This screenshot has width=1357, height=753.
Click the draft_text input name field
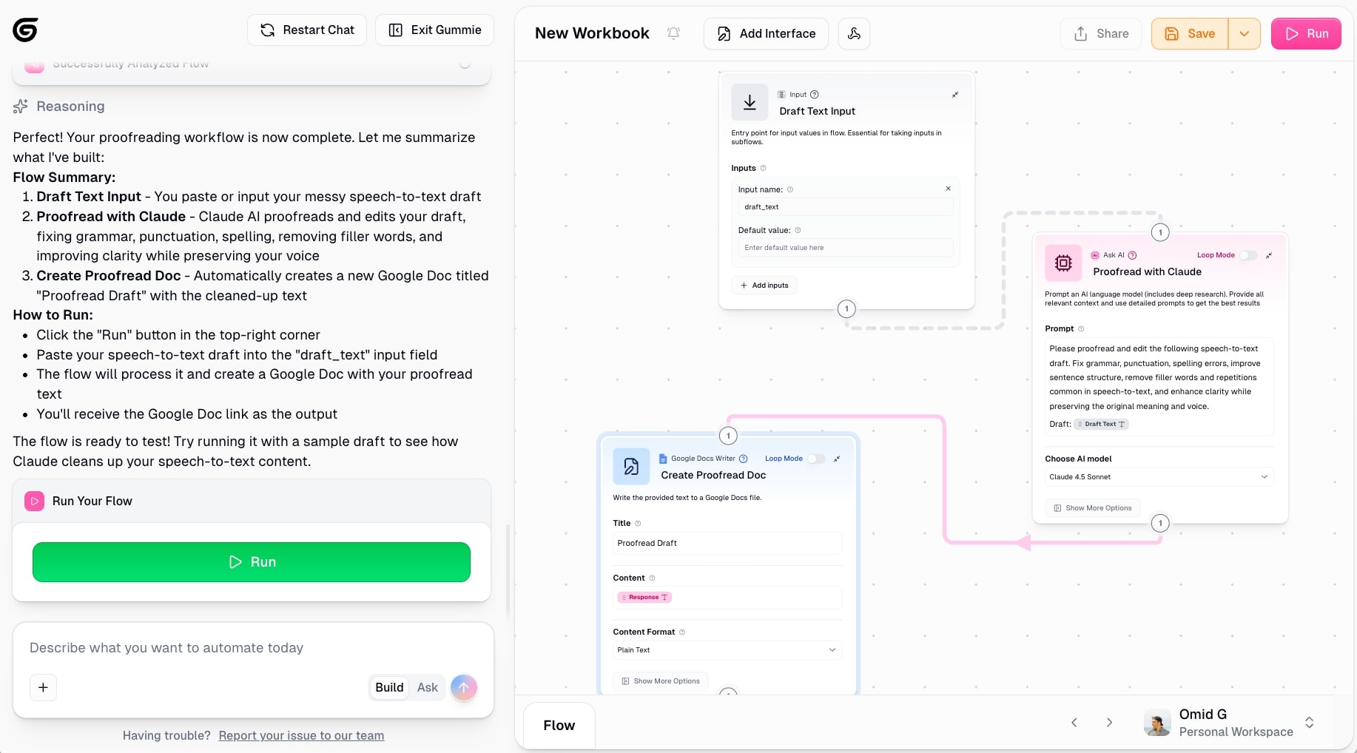[x=845, y=207]
